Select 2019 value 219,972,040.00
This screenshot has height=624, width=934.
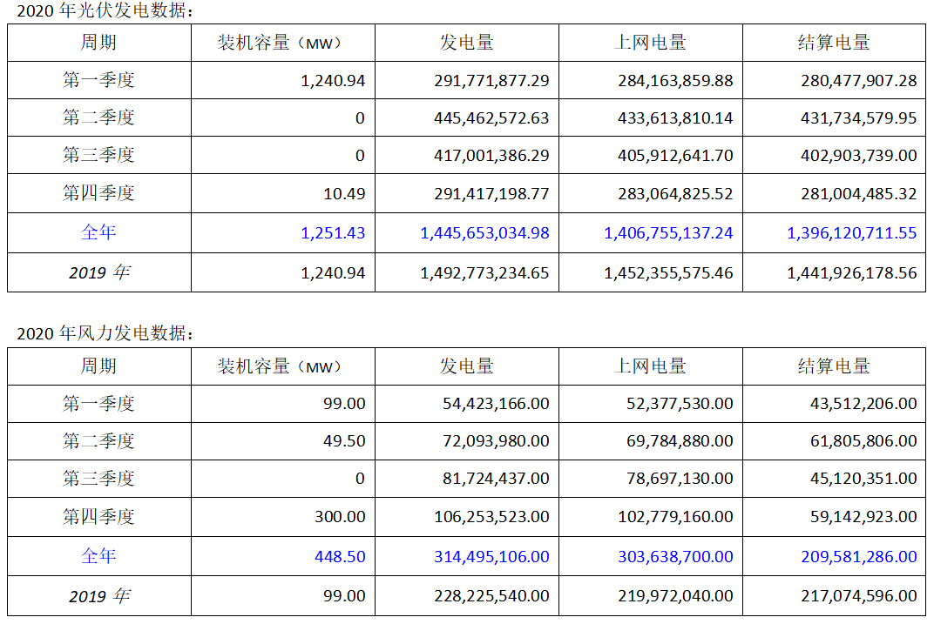[675, 595]
